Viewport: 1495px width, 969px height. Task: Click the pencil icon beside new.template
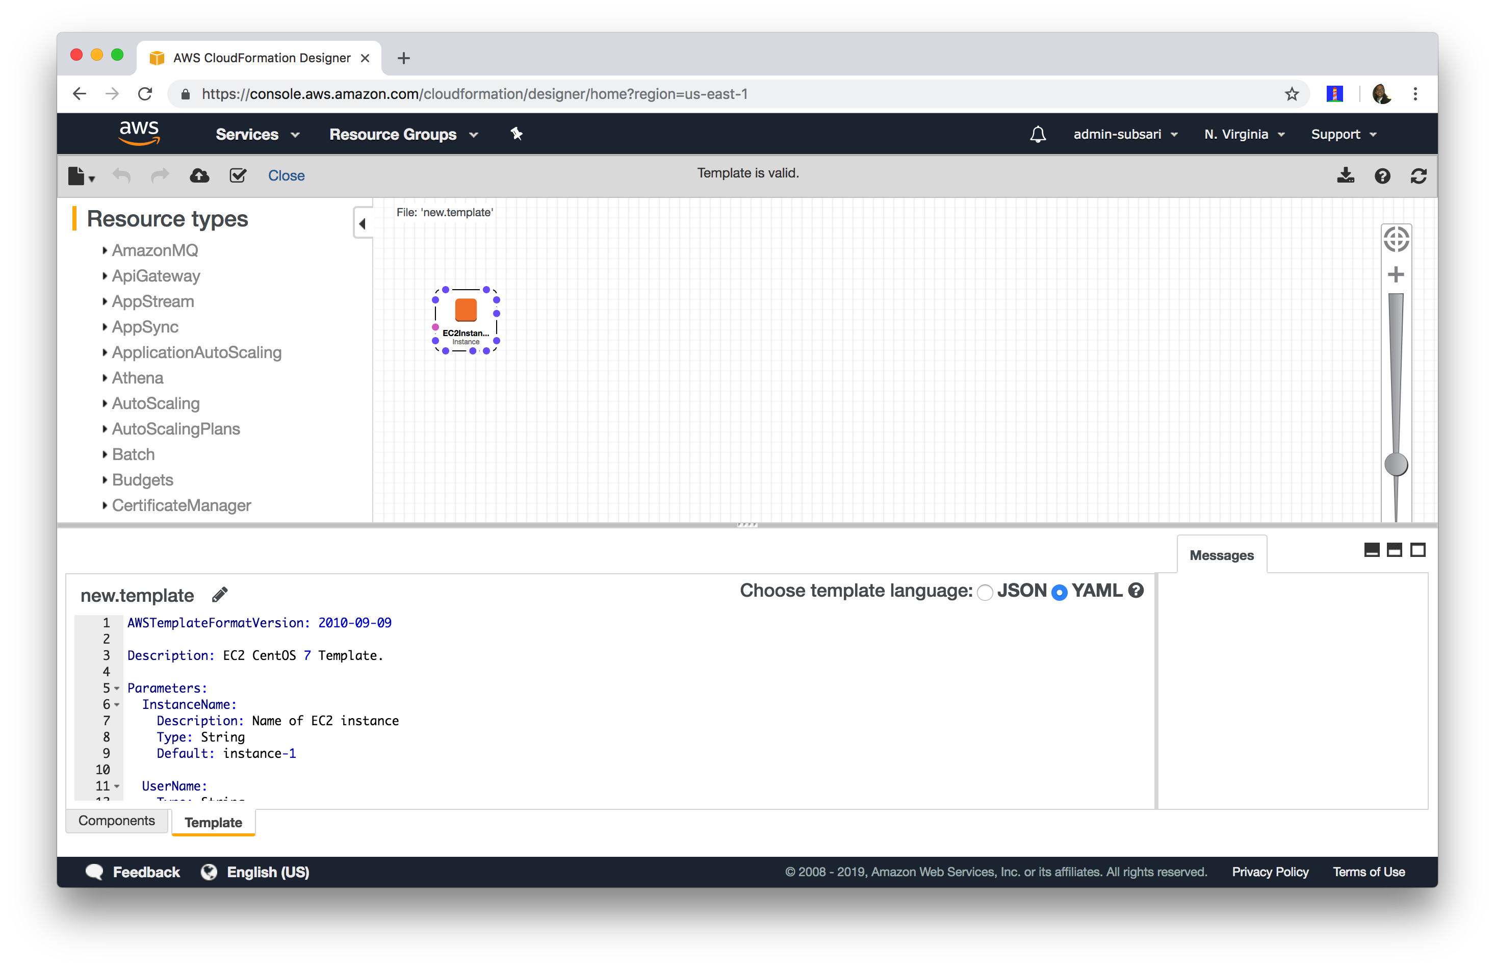point(220,594)
